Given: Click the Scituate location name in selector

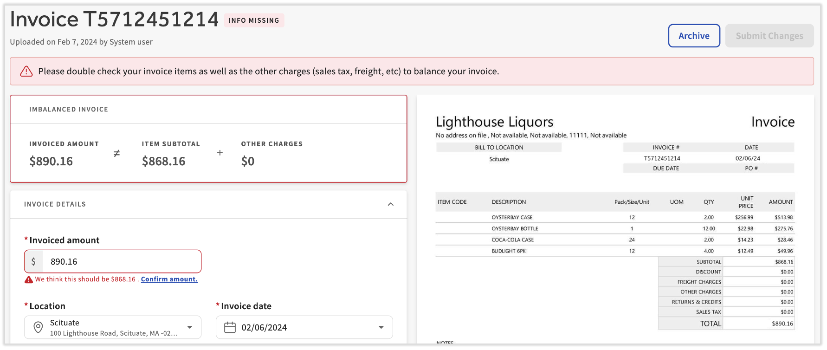Looking at the screenshot, I should [65, 323].
